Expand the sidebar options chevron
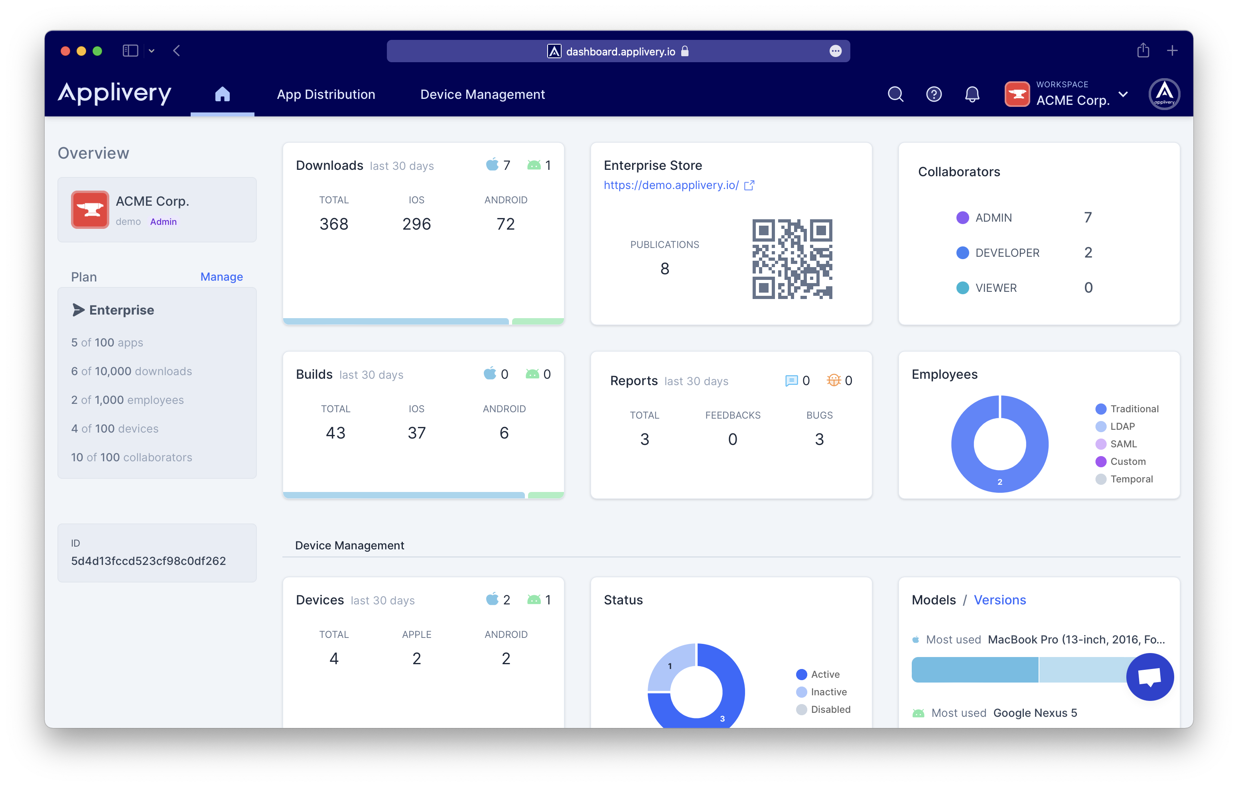The image size is (1238, 787). click(x=151, y=51)
